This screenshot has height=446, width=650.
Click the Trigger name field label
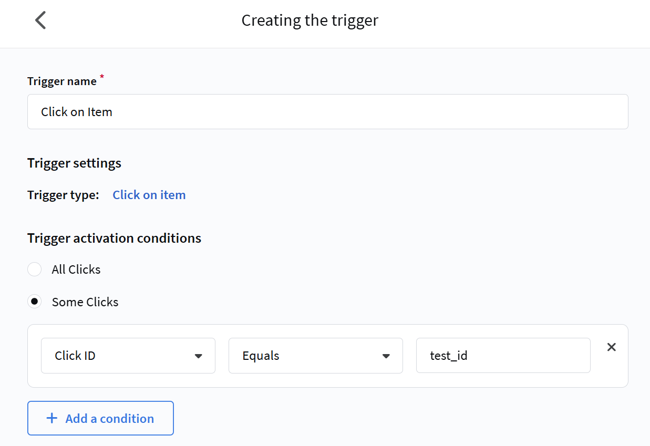coord(62,81)
